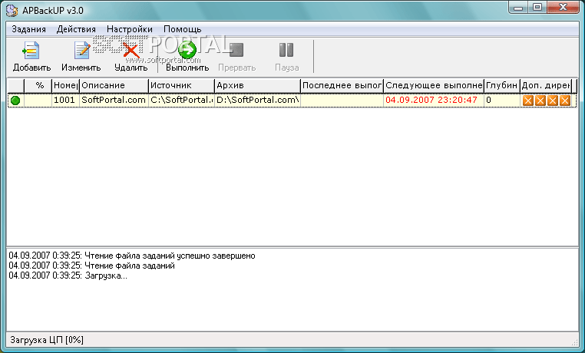Open the Действия menu
This screenshot has width=585, height=353.
click(x=77, y=29)
